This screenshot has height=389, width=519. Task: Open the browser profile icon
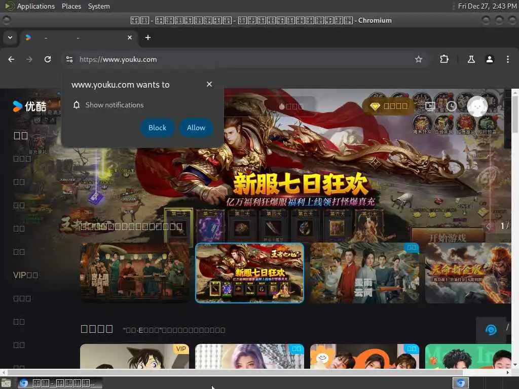click(x=490, y=59)
